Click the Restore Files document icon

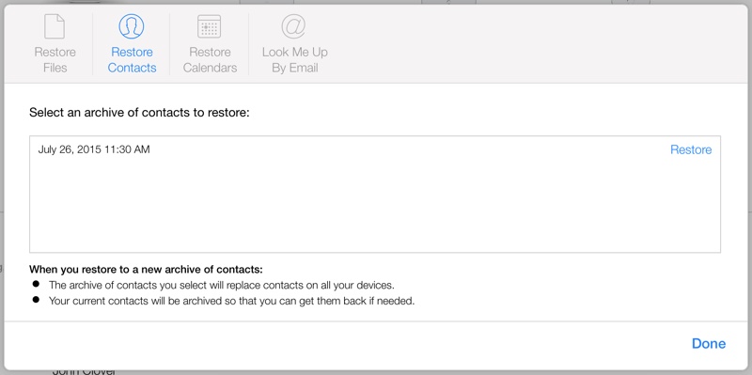pos(55,26)
